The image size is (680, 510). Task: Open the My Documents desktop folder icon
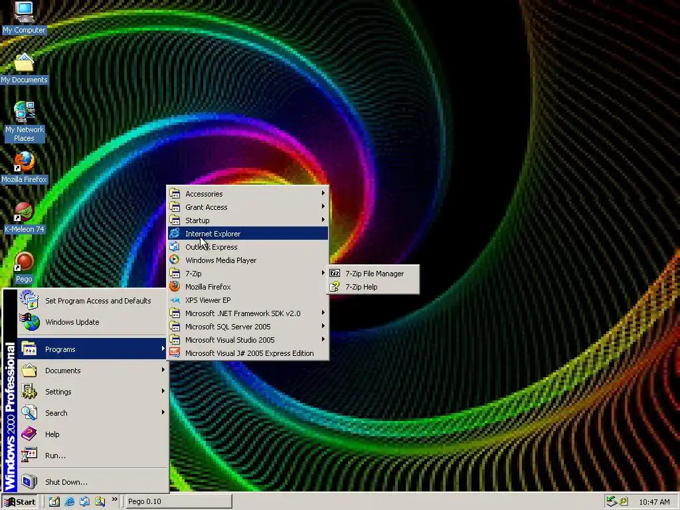pos(25,68)
